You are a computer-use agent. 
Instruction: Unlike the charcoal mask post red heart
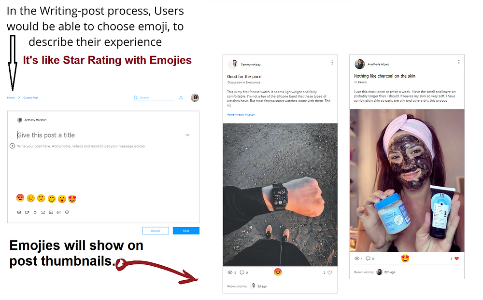(457, 259)
